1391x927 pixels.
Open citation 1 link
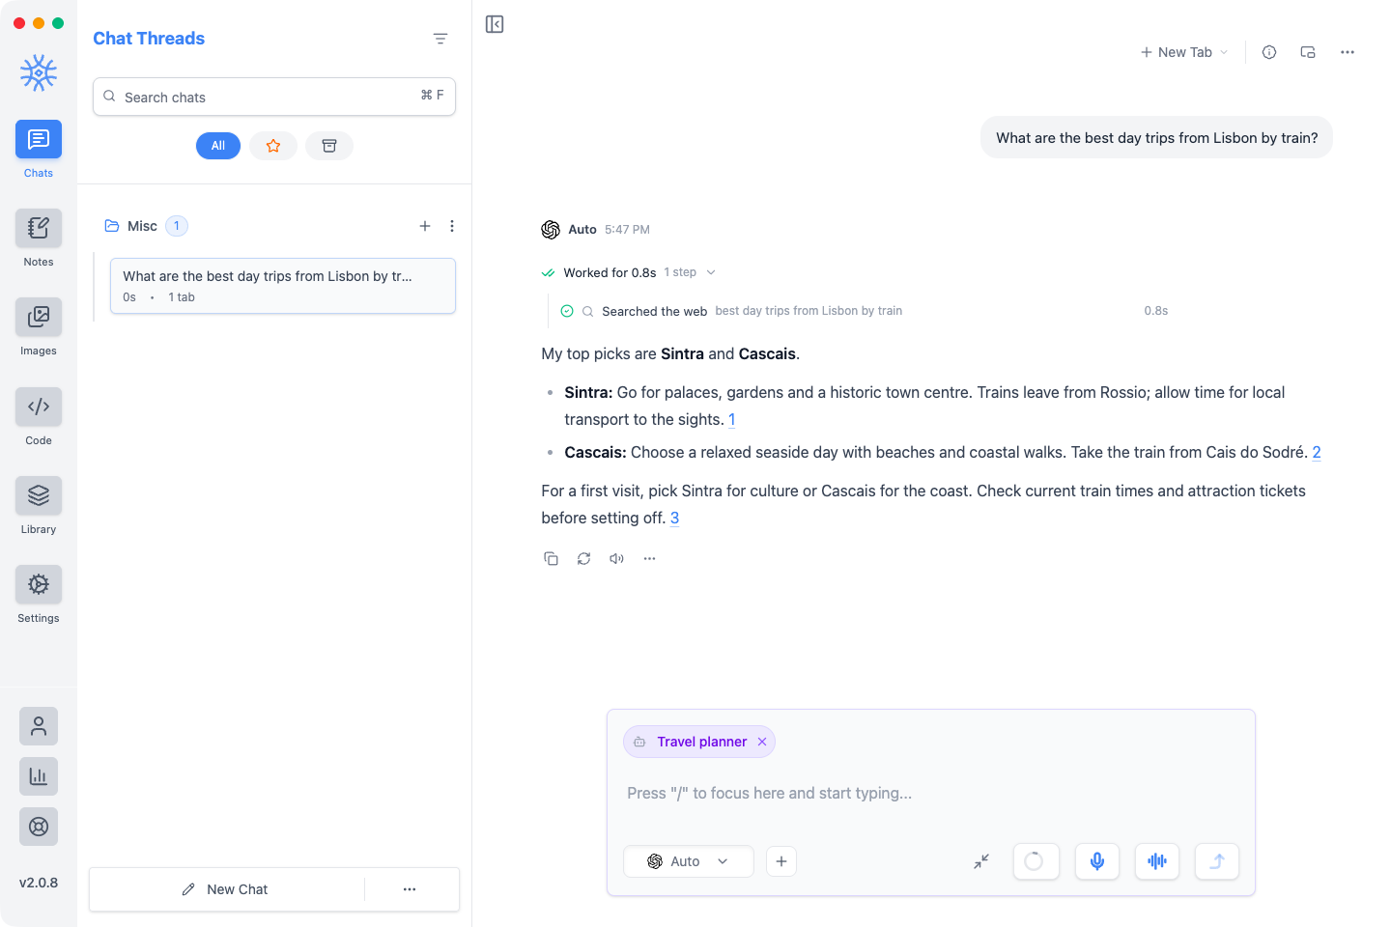732,419
